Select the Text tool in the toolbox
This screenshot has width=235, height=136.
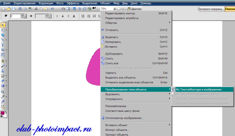pos(3,45)
